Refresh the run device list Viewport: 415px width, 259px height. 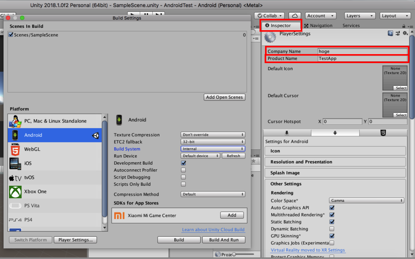233,156
